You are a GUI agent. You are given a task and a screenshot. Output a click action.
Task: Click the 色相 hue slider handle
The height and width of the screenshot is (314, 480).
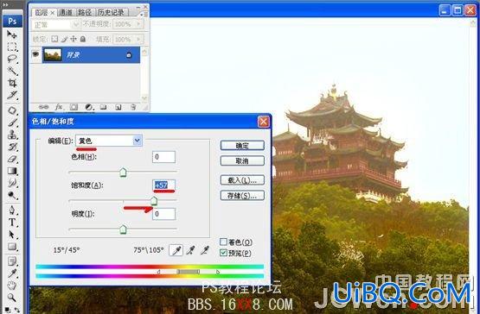click(x=123, y=173)
